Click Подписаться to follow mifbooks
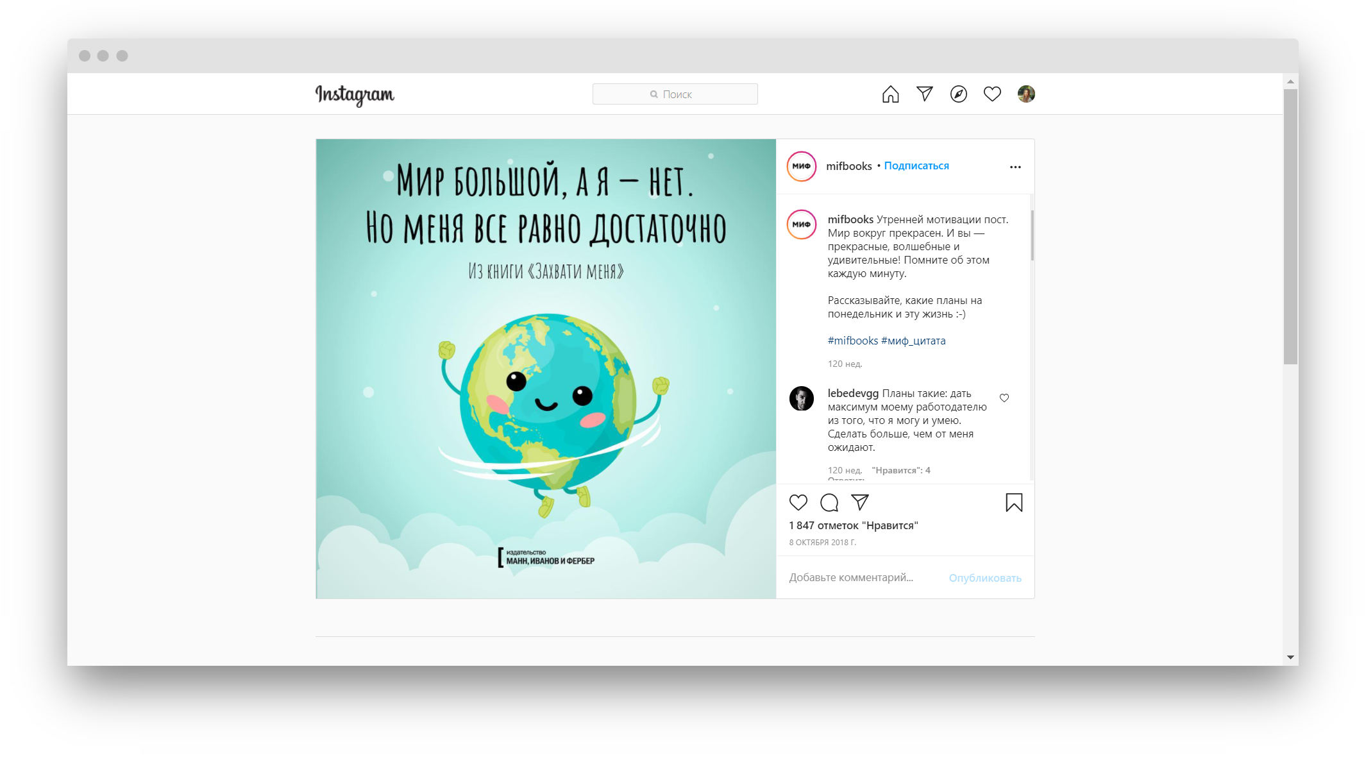 click(916, 165)
